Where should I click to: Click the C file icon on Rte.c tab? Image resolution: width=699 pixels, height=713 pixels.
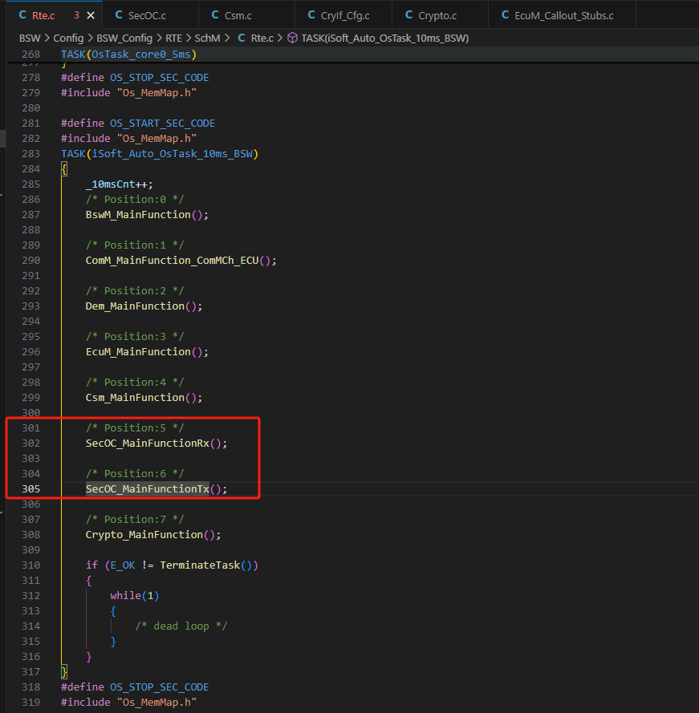point(22,14)
